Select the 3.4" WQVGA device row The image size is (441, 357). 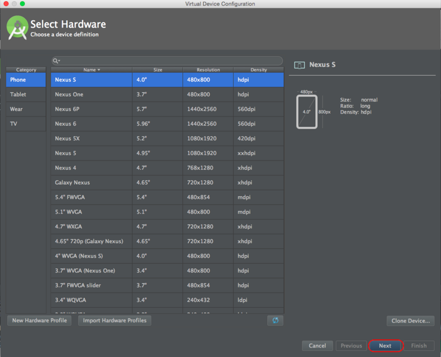[168, 300]
